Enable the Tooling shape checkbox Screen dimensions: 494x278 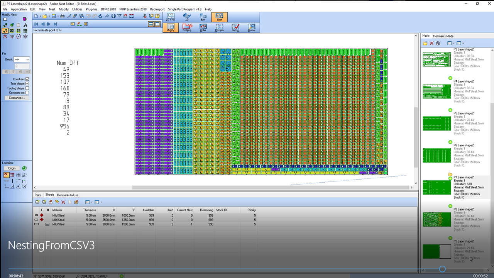(x=27, y=88)
